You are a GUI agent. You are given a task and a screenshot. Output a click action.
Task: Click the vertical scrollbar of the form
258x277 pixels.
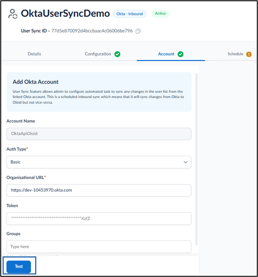(x=196, y=159)
